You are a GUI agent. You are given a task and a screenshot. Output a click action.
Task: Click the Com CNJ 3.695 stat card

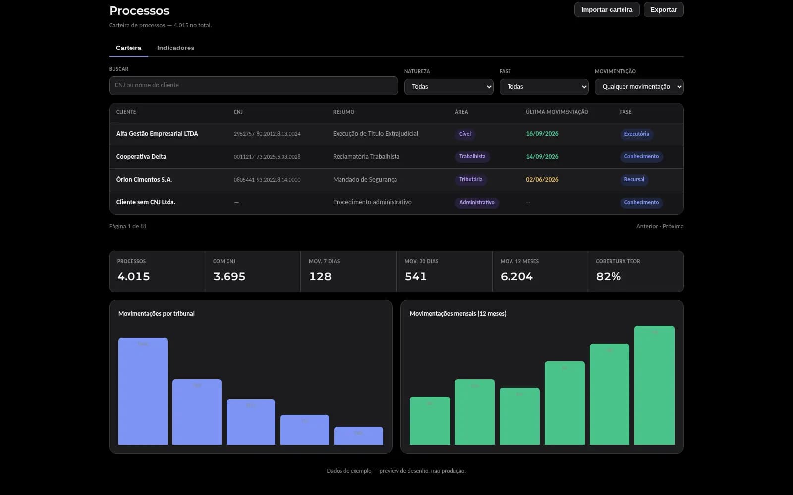tap(253, 271)
